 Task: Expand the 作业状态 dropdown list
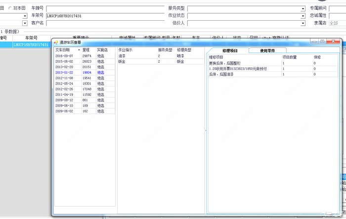(303, 16)
